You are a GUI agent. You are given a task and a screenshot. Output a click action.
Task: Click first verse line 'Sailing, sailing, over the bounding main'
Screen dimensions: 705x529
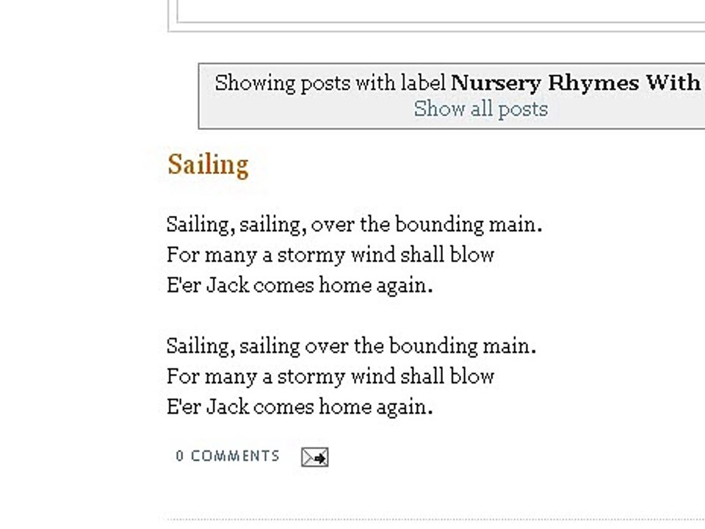pos(354,224)
